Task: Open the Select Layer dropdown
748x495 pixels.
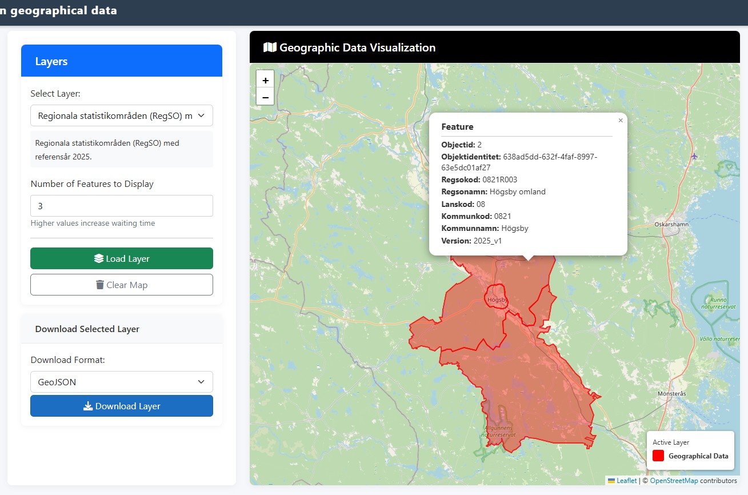Action: tap(122, 115)
